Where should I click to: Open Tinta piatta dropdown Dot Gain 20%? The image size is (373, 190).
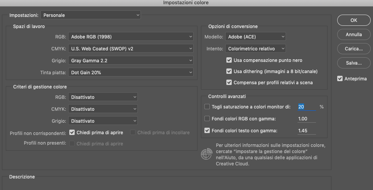point(130,72)
